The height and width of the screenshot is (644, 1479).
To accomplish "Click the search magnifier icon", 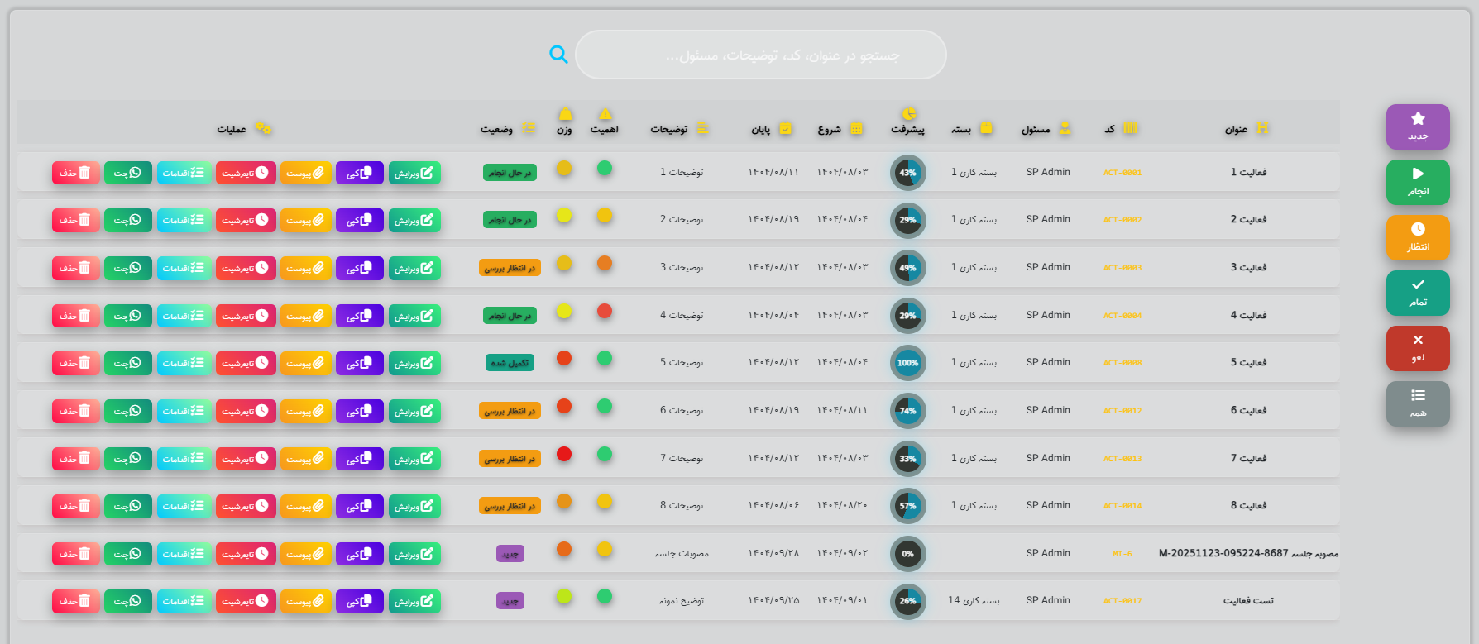I will 559,55.
